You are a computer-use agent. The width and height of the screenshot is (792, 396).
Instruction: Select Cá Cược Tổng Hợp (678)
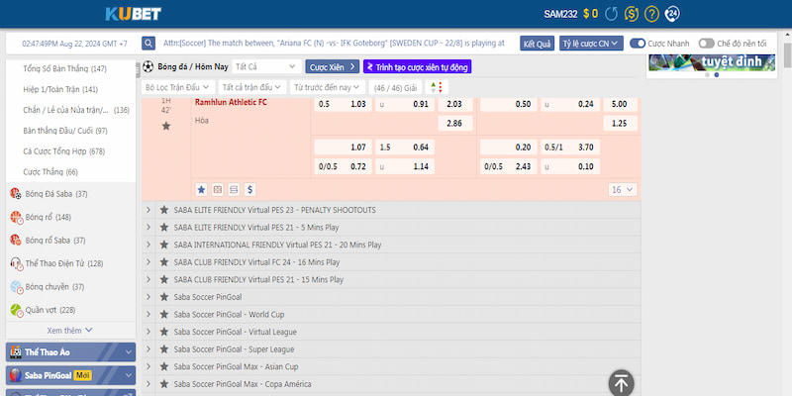click(x=63, y=151)
